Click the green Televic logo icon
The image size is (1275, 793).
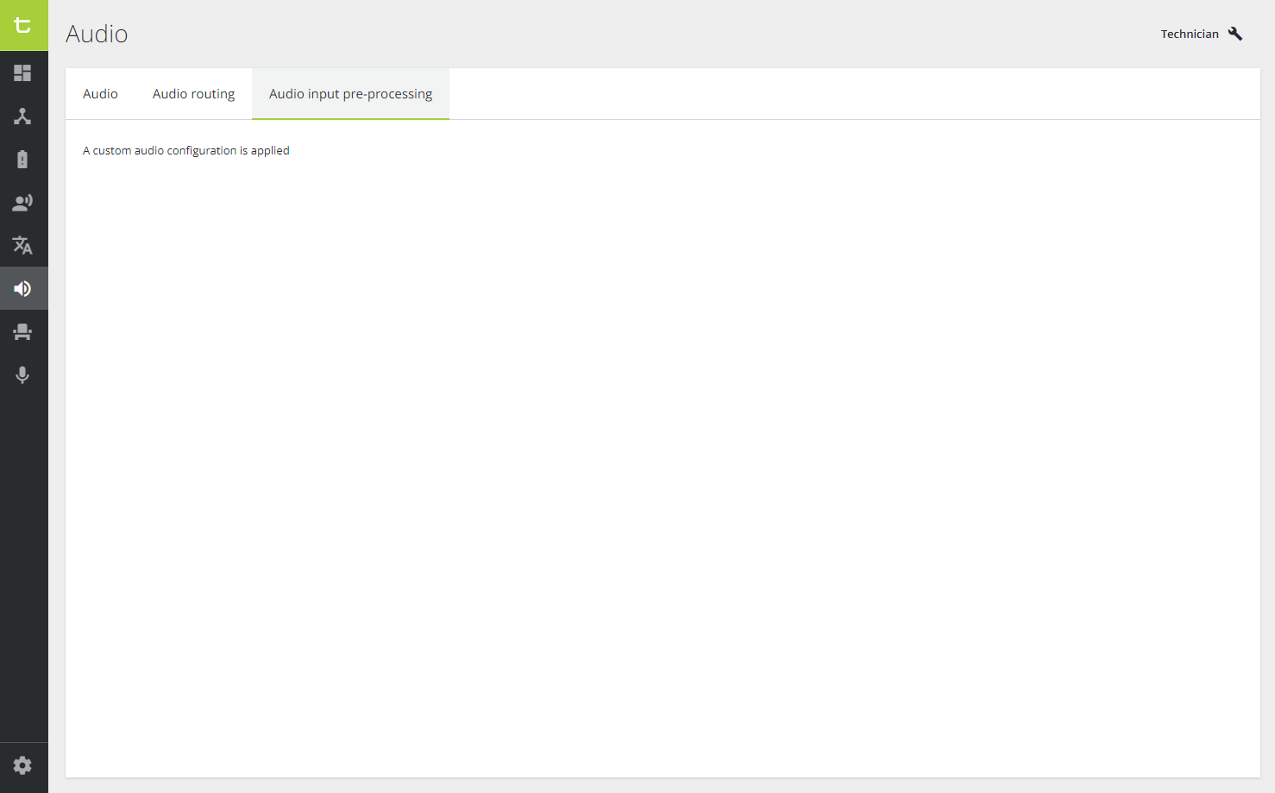click(23, 25)
